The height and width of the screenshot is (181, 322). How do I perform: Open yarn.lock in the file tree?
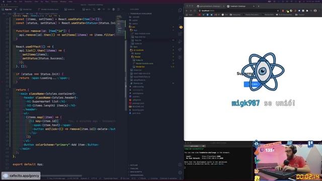pos(135,113)
